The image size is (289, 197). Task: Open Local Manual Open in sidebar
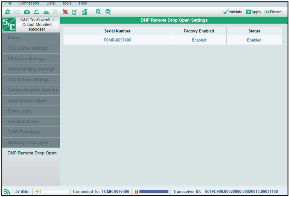pos(31,101)
